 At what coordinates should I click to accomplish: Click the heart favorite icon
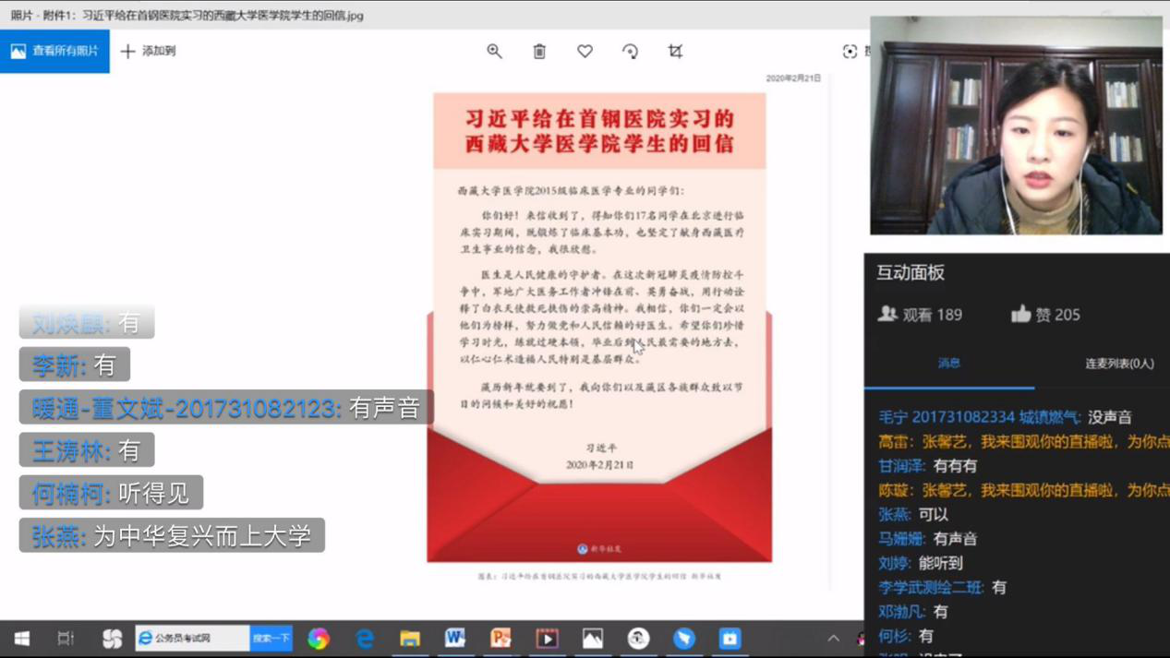tap(585, 52)
